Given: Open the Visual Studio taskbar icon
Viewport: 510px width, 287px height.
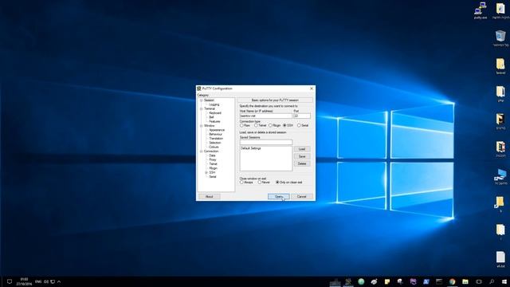Looking at the screenshot, I should 413,281.
